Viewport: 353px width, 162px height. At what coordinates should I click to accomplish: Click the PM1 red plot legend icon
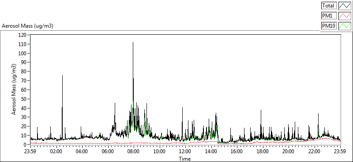click(x=345, y=16)
